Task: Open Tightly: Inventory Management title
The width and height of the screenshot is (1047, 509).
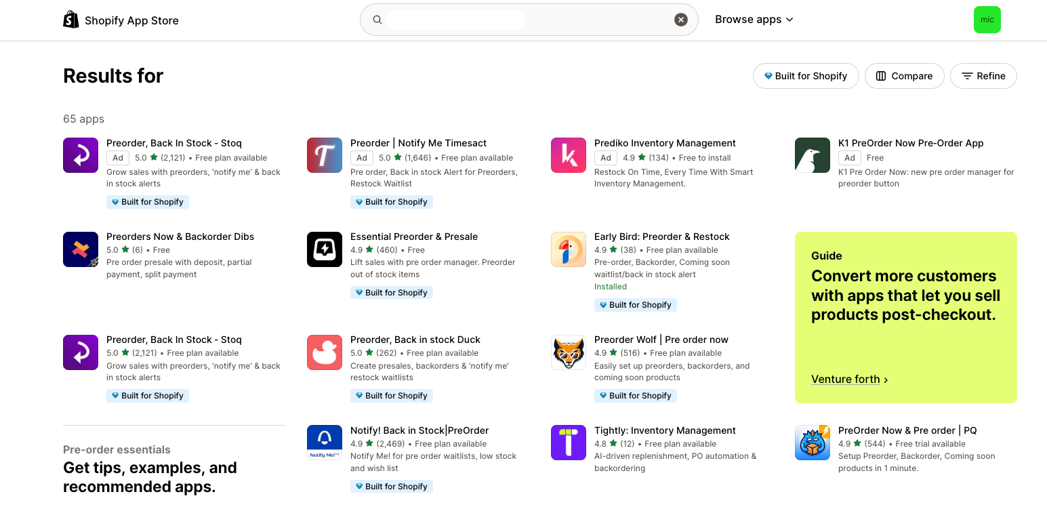Action: pos(665,430)
